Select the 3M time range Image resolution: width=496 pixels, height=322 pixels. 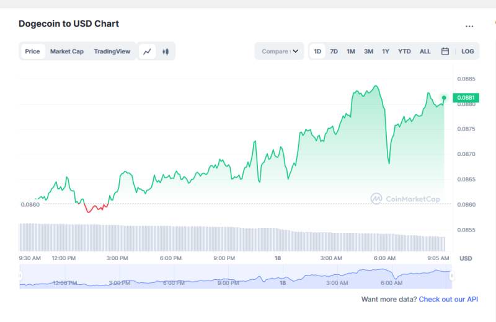[x=368, y=51]
